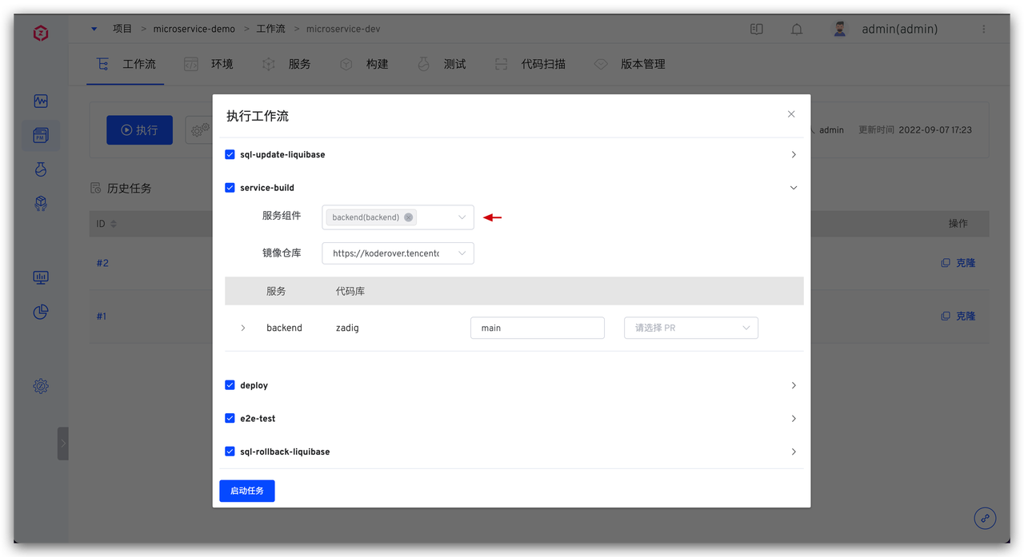This screenshot has height=557, width=1024.
Task: Open the test flask icon in sidebar
Action: click(41, 169)
